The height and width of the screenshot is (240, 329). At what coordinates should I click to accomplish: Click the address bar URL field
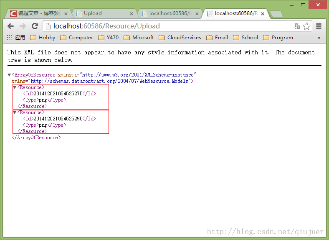point(167,26)
